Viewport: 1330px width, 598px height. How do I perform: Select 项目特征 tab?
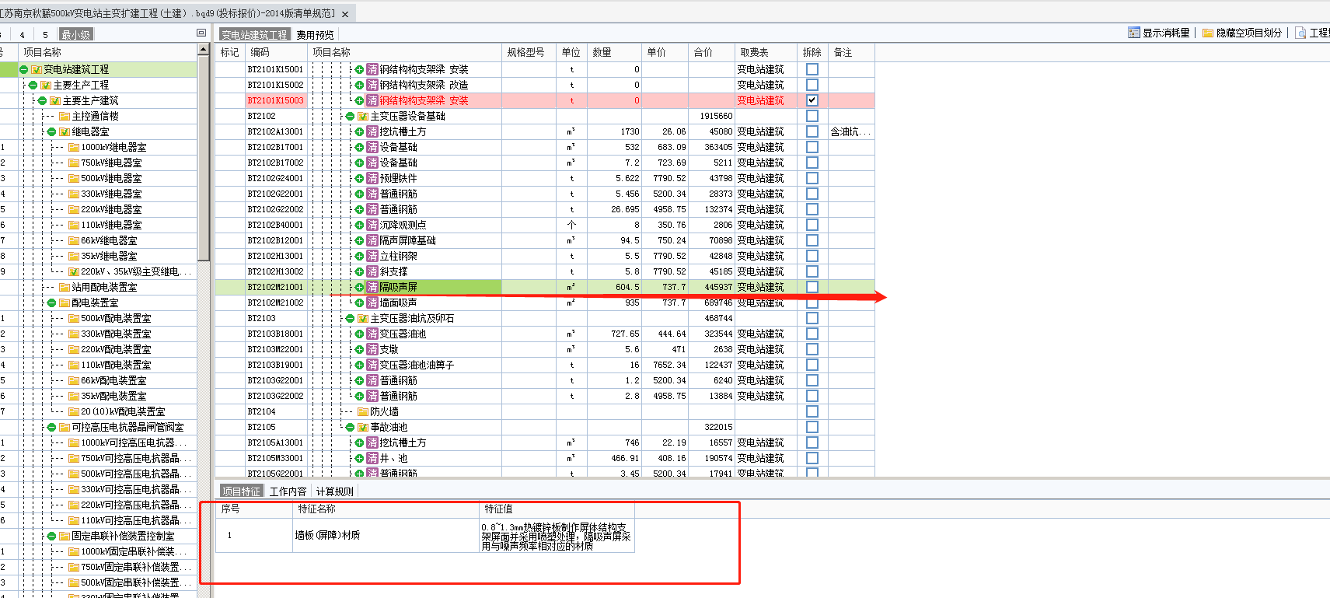coord(242,491)
